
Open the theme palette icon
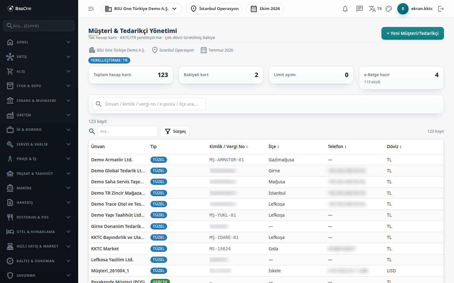389,9
